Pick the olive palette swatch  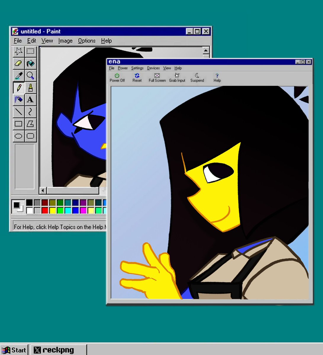tap(52, 203)
